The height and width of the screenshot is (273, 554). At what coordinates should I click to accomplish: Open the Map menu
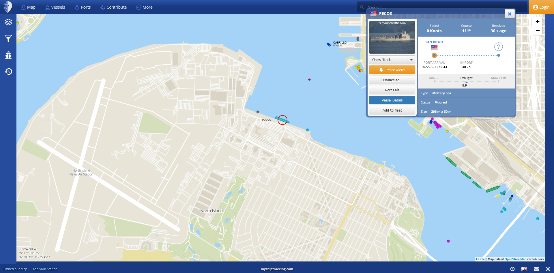click(28, 7)
